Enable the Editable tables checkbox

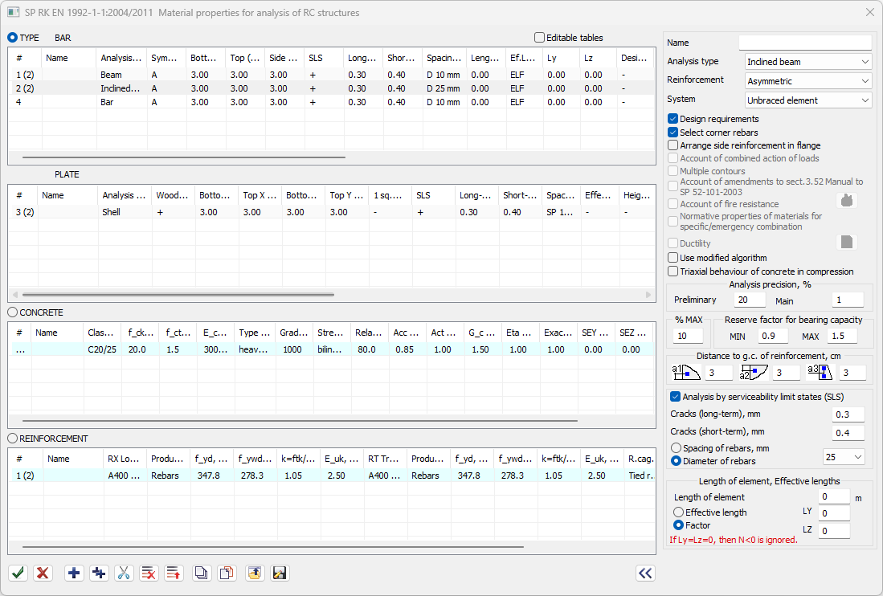[x=540, y=38]
